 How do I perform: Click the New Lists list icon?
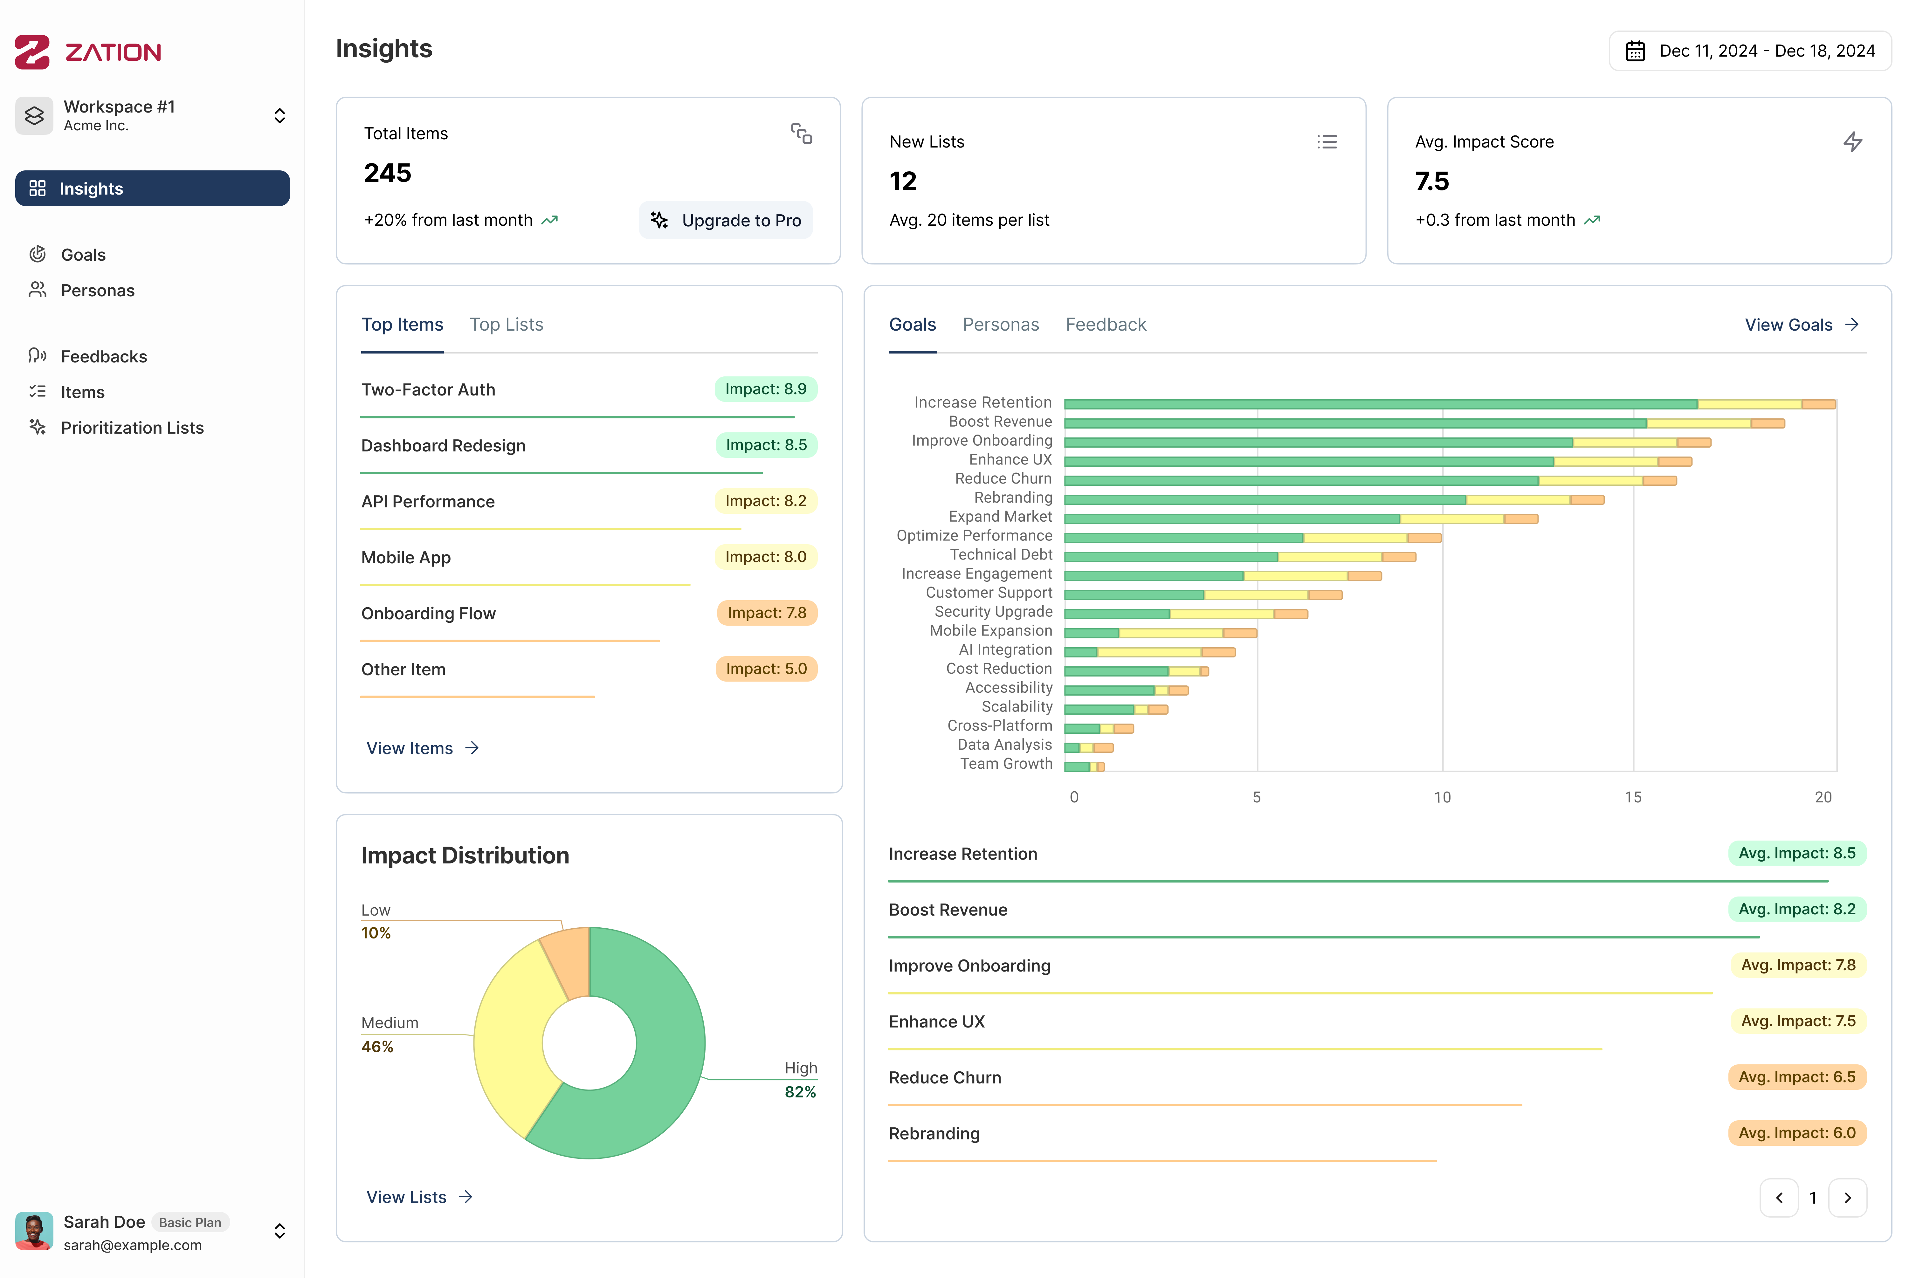(1327, 142)
